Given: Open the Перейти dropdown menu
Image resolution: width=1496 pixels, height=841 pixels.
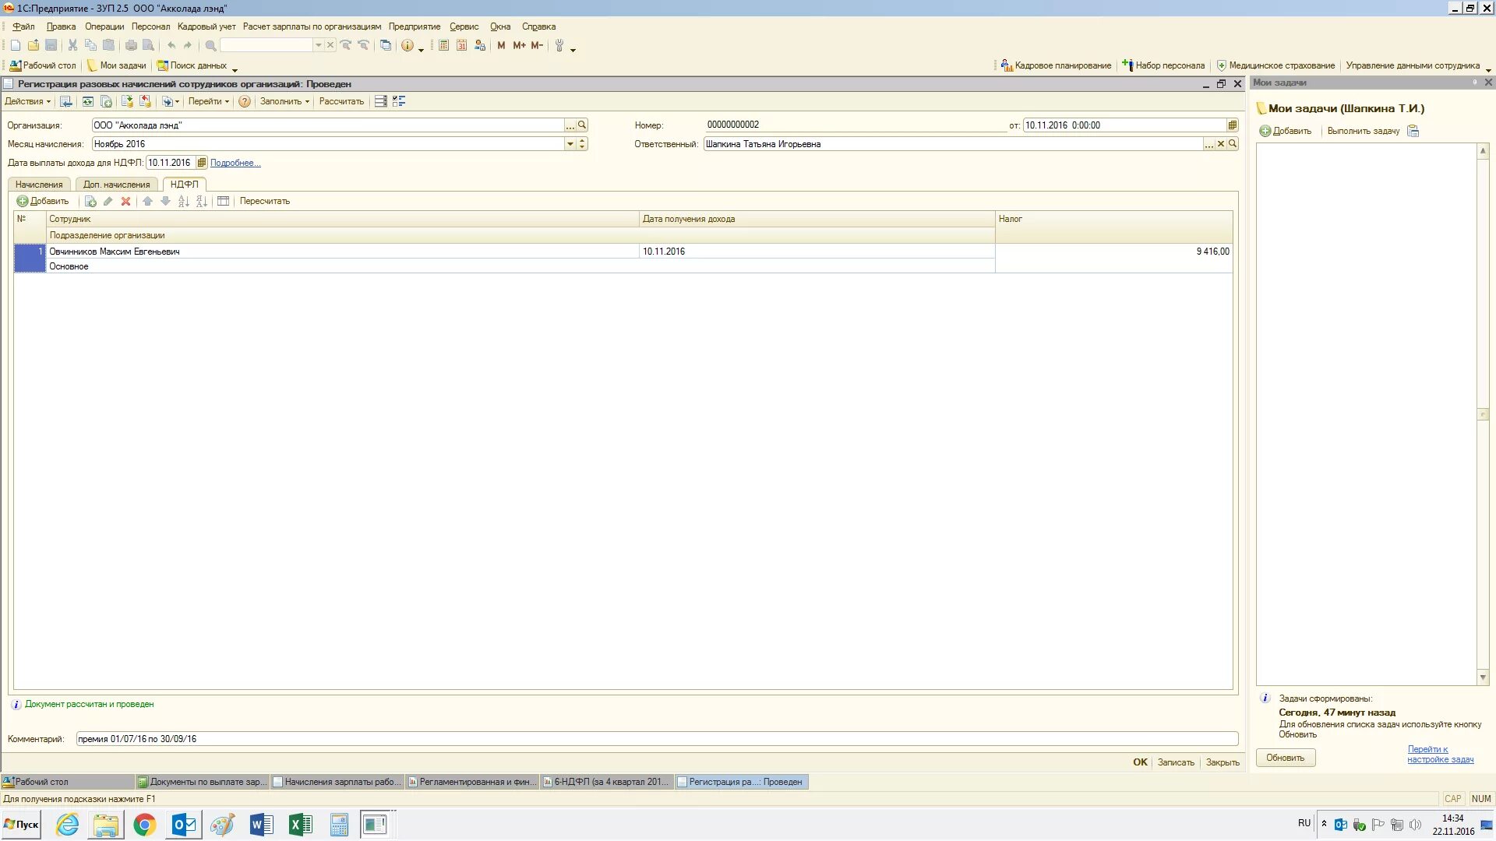Looking at the screenshot, I should [208, 101].
